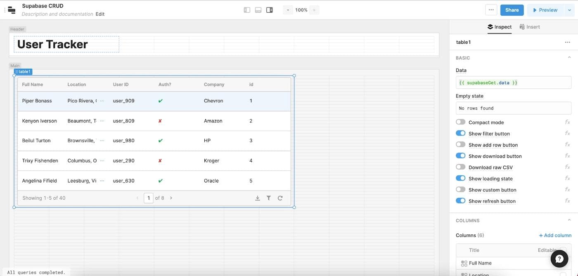Image resolution: width=578 pixels, height=276 pixels.
Task: Toggle the left panel layout icon
Action: pos(247,10)
